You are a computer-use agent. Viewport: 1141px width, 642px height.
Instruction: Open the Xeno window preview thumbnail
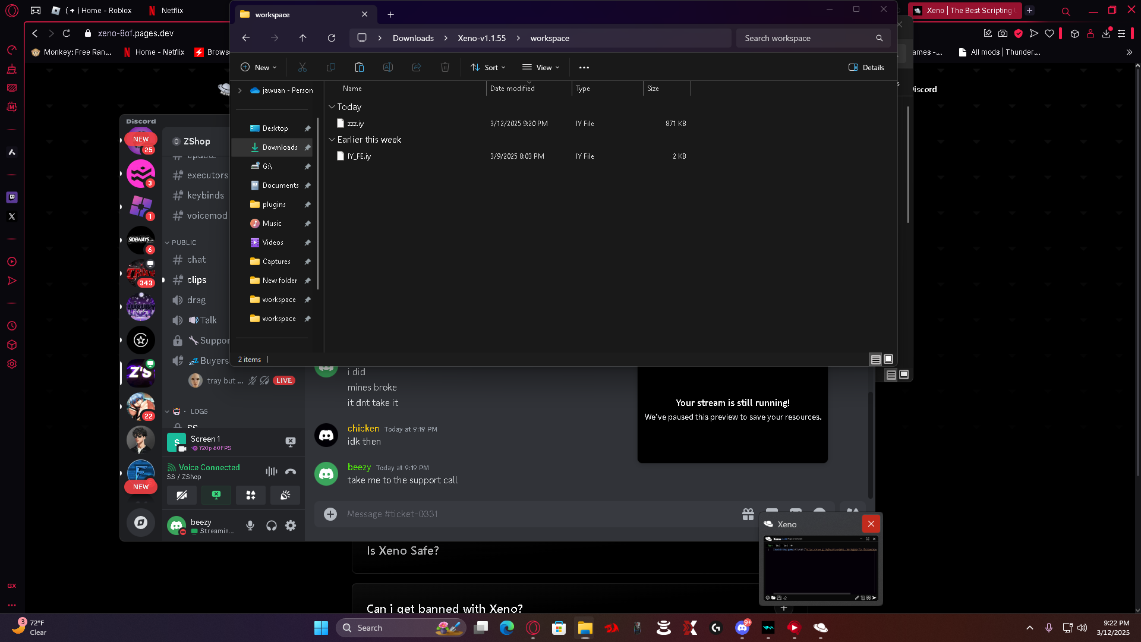pos(821,569)
